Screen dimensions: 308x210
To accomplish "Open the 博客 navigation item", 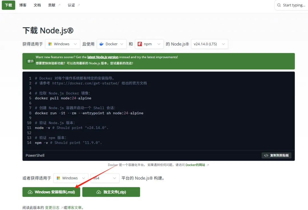I will point(23,5).
